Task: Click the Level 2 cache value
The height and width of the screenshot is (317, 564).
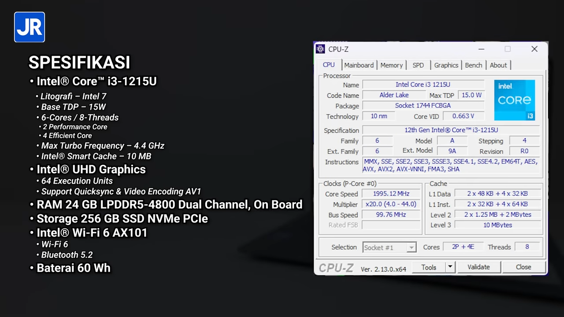Action: click(497, 215)
